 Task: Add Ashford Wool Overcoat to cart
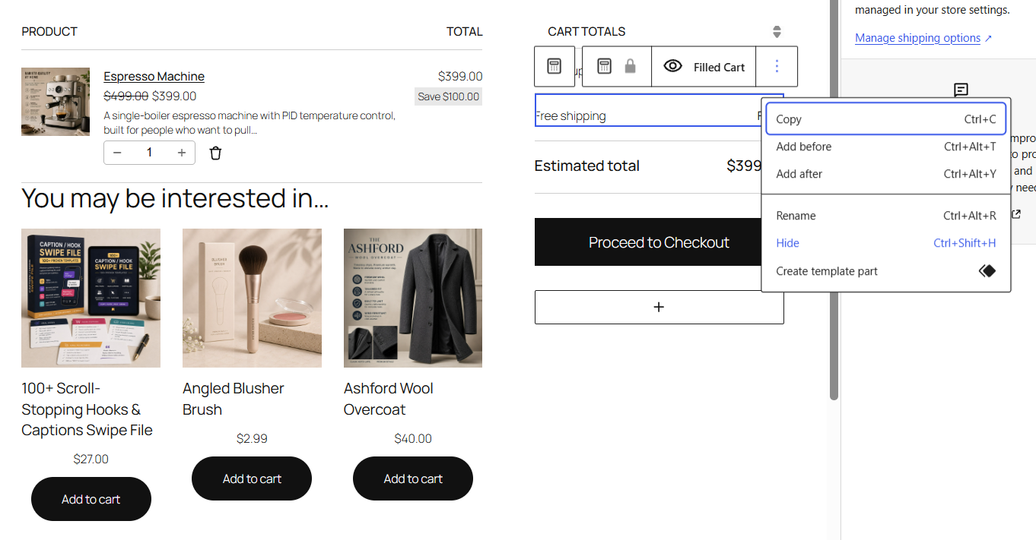click(413, 478)
